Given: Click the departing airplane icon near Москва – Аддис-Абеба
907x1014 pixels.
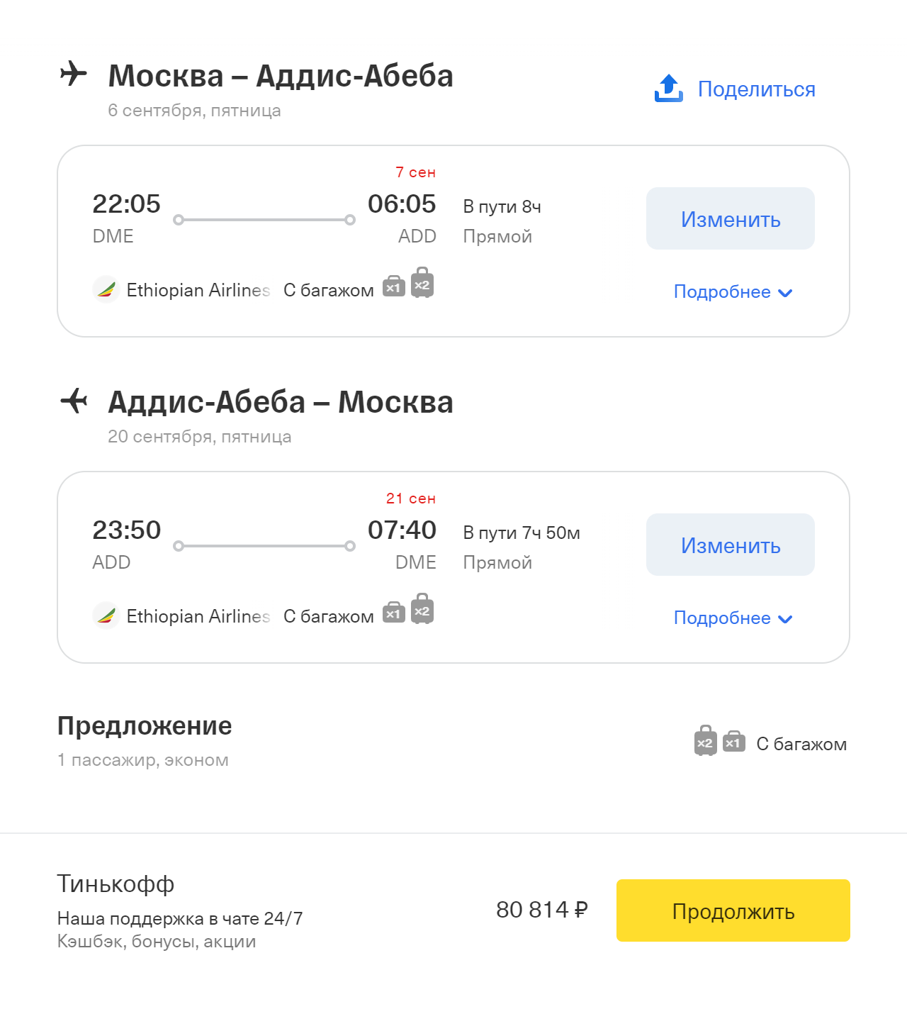Looking at the screenshot, I should point(74,74).
